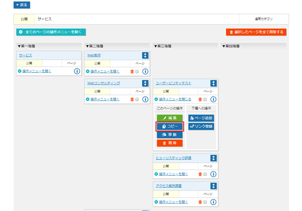Check the Web制作 delete checkbox

tap(137, 71)
